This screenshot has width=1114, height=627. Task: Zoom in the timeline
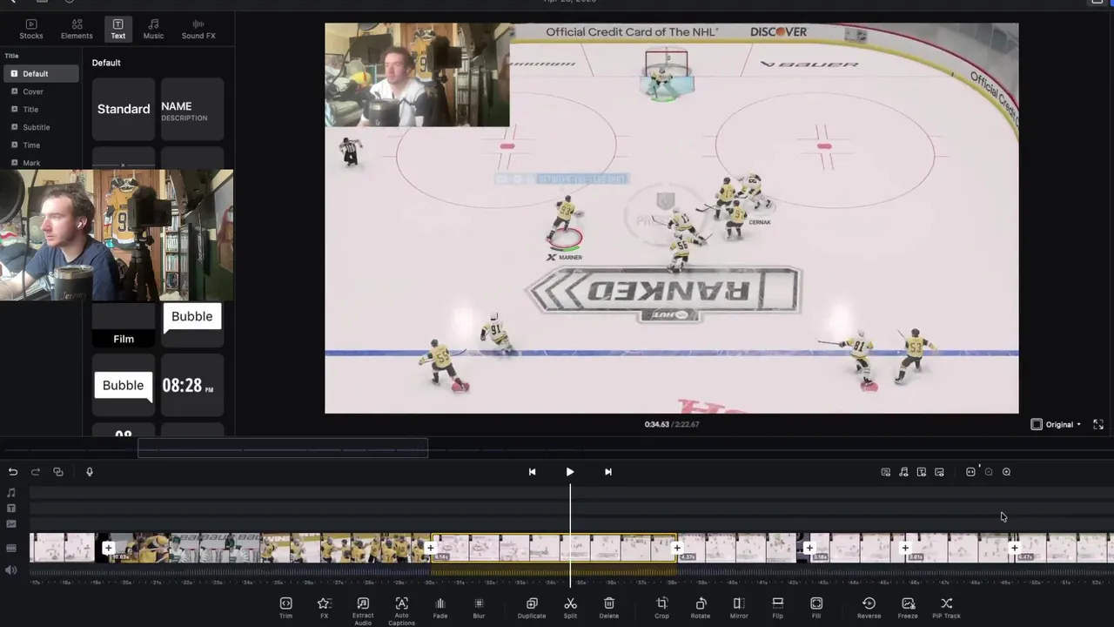coord(1006,472)
